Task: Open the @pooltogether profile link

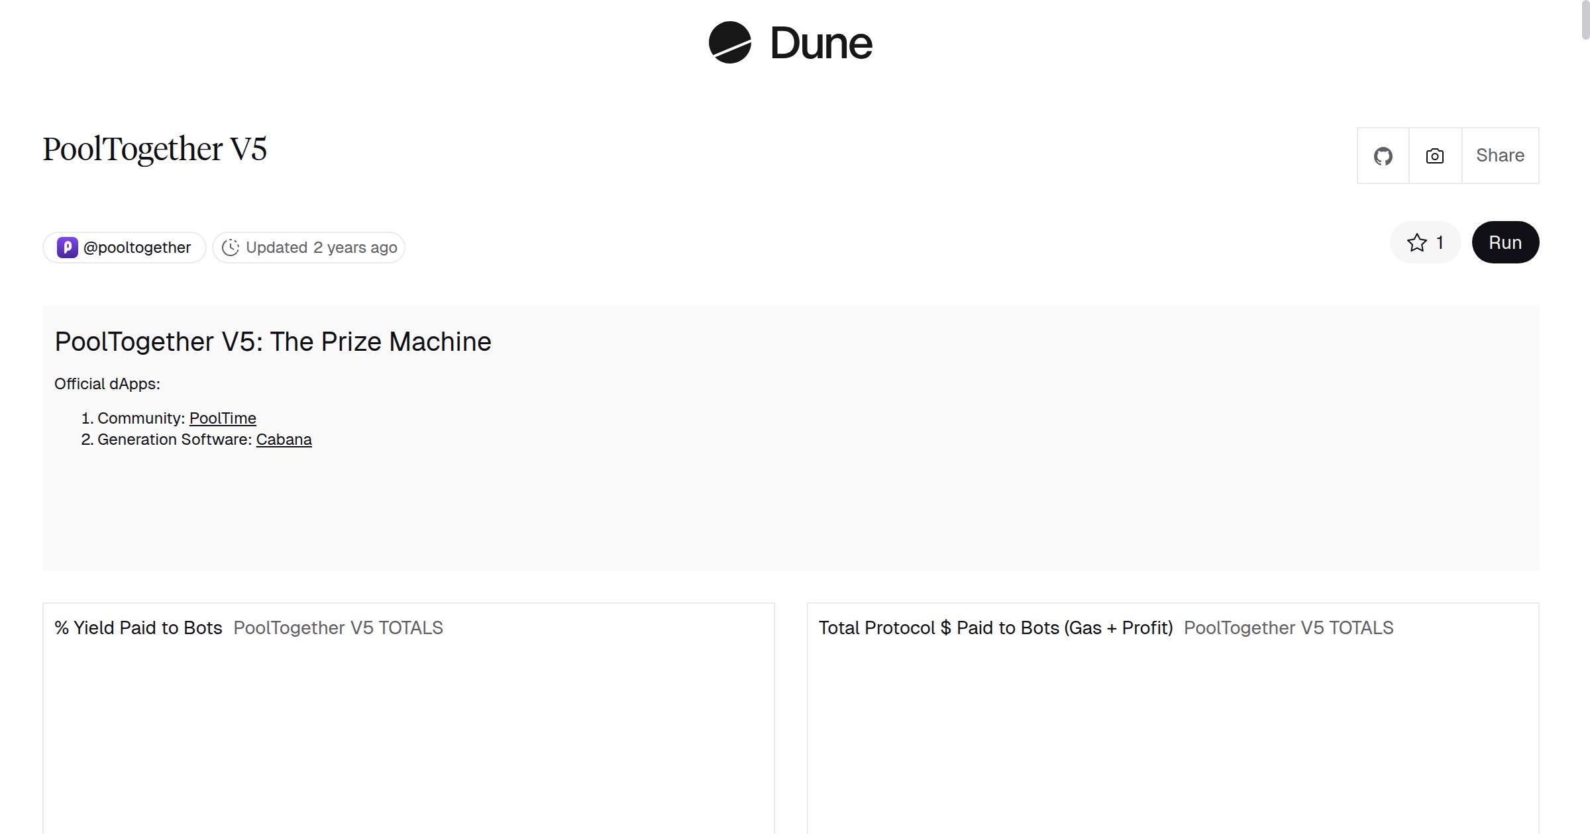Action: click(x=137, y=248)
